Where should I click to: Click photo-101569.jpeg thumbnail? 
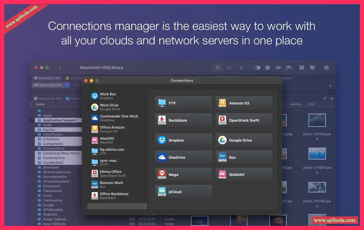317,120
